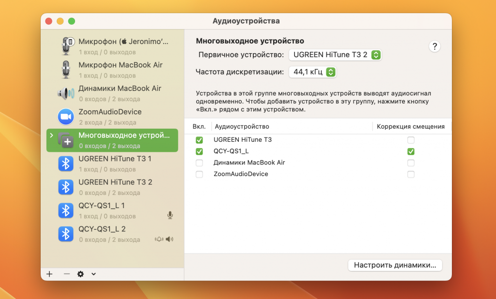Image resolution: width=496 pixels, height=299 pixels.
Task: Open the help question mark button
Action: tap(434, 46)
